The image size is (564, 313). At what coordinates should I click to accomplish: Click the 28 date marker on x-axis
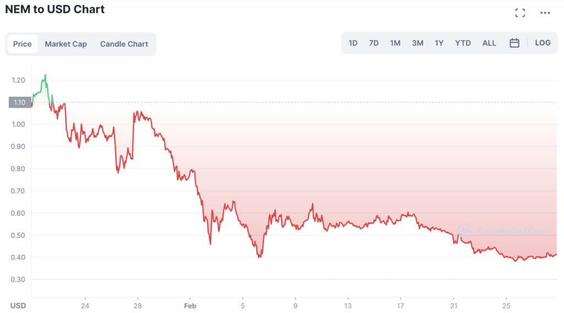138,305
